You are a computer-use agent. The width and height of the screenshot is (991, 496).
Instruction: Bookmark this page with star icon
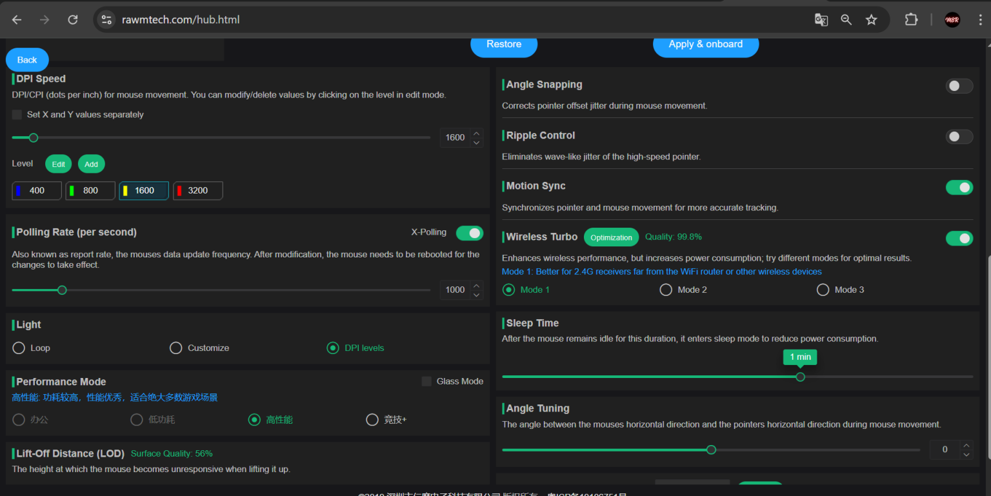(x=871, y=20)
